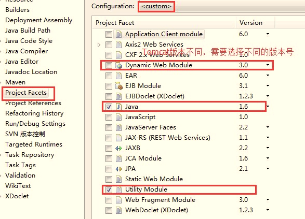Screen dimensions: 305x219
Task: Select WikiText in the sidebar
Action: pos(18,186)
